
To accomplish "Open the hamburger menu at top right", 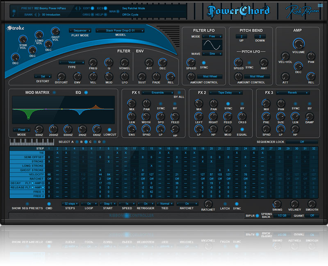I will tap(320, 5).
